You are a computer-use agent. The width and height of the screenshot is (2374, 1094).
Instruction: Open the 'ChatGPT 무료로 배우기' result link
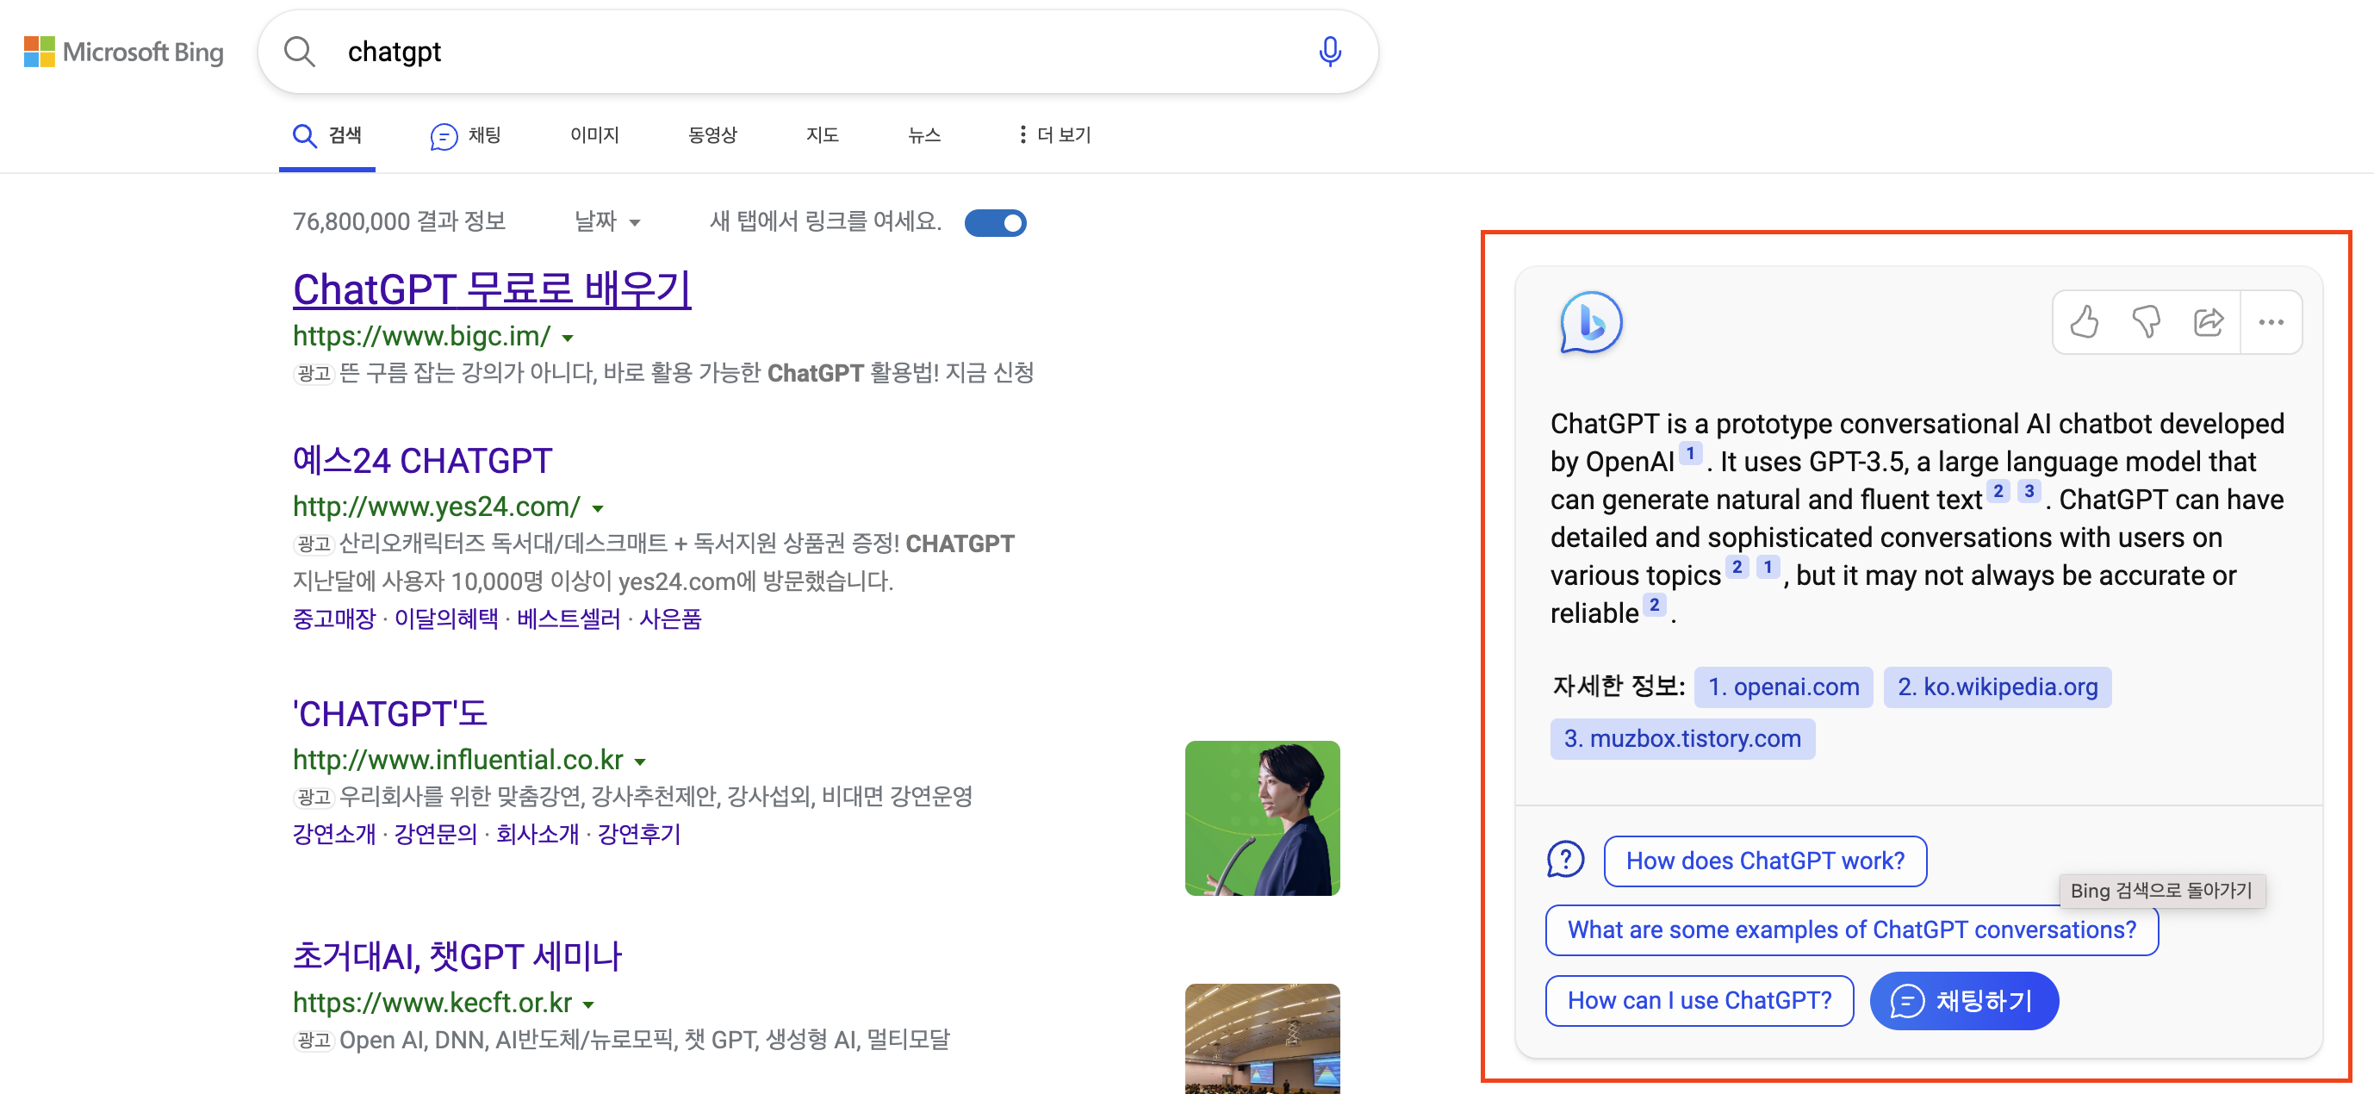point(492,289)
